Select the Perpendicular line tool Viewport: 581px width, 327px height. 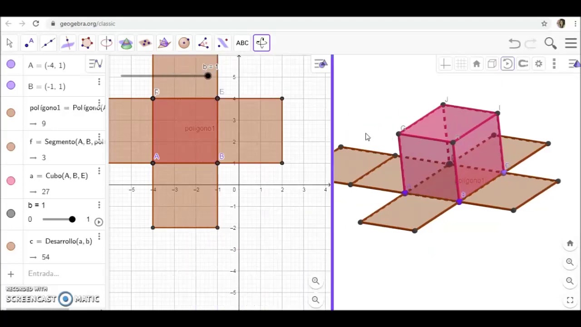coord(68,43)
